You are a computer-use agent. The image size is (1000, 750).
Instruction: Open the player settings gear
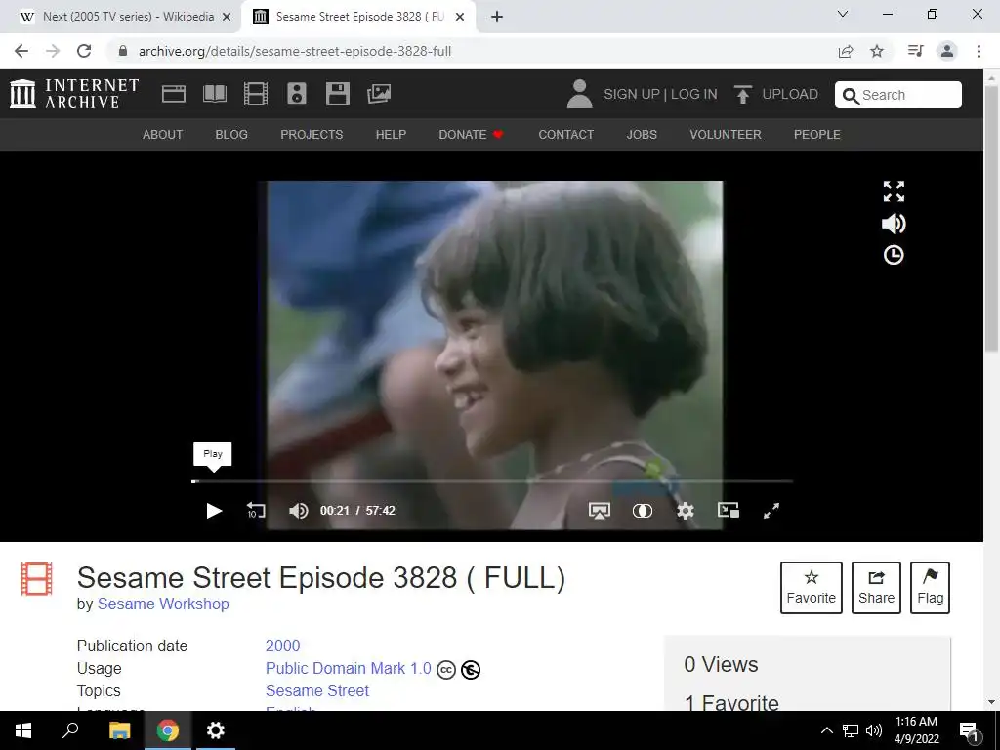pyautogui.click(x=685, y=510)
